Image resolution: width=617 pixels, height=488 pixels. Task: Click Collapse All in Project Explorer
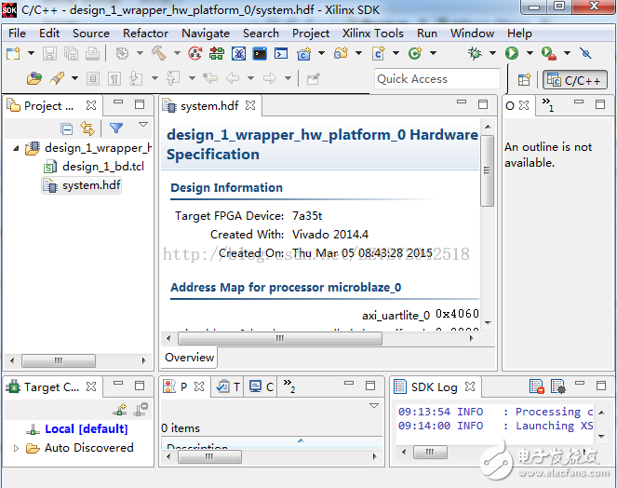67,129
